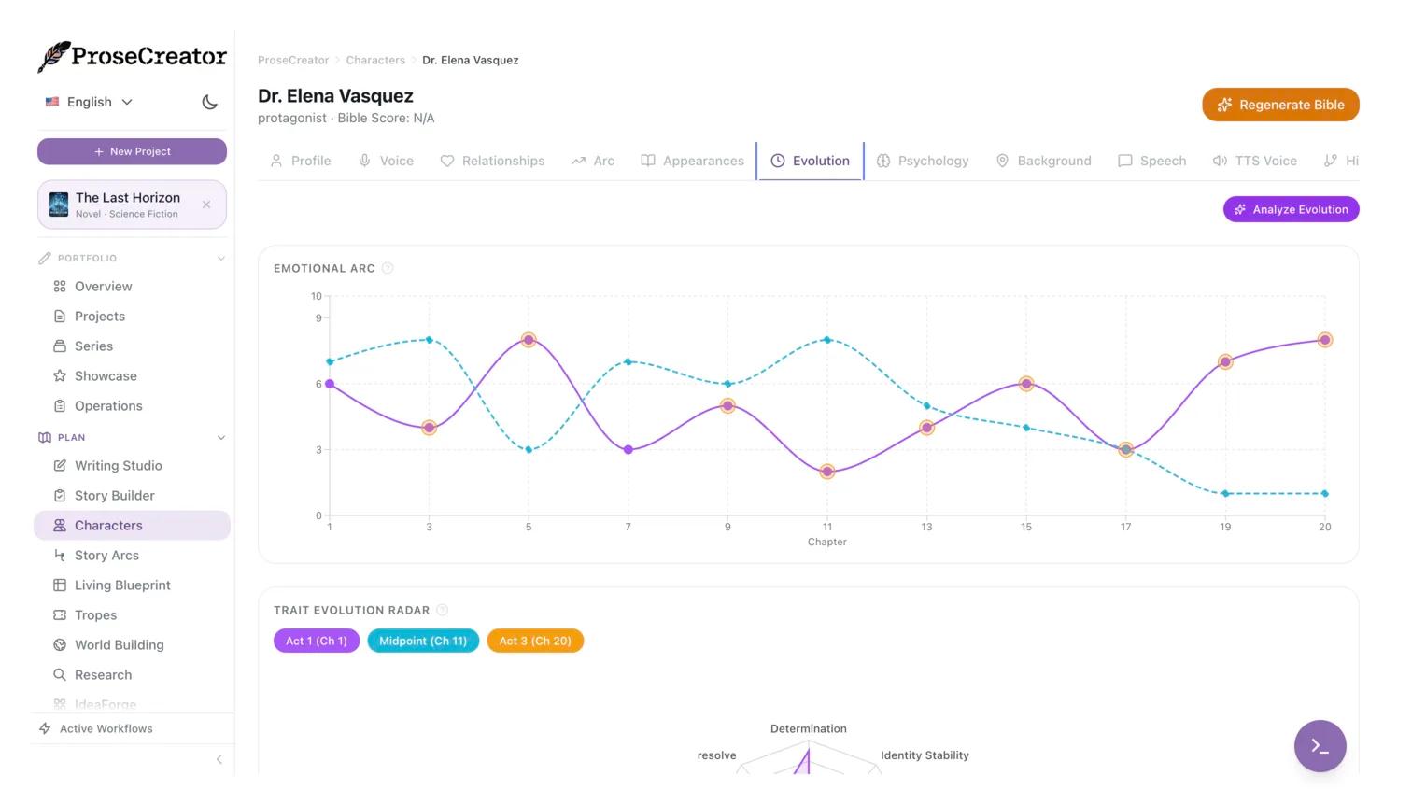Click the chapter 5 marker on the emotional arc
The width and height of the screenshot is (1412, 804).
[529, 340]
